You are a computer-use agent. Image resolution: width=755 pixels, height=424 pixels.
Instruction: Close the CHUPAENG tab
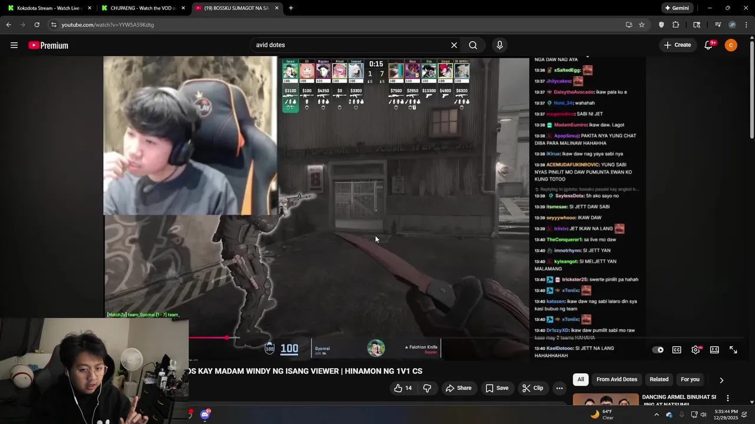(x=183, y=8)
